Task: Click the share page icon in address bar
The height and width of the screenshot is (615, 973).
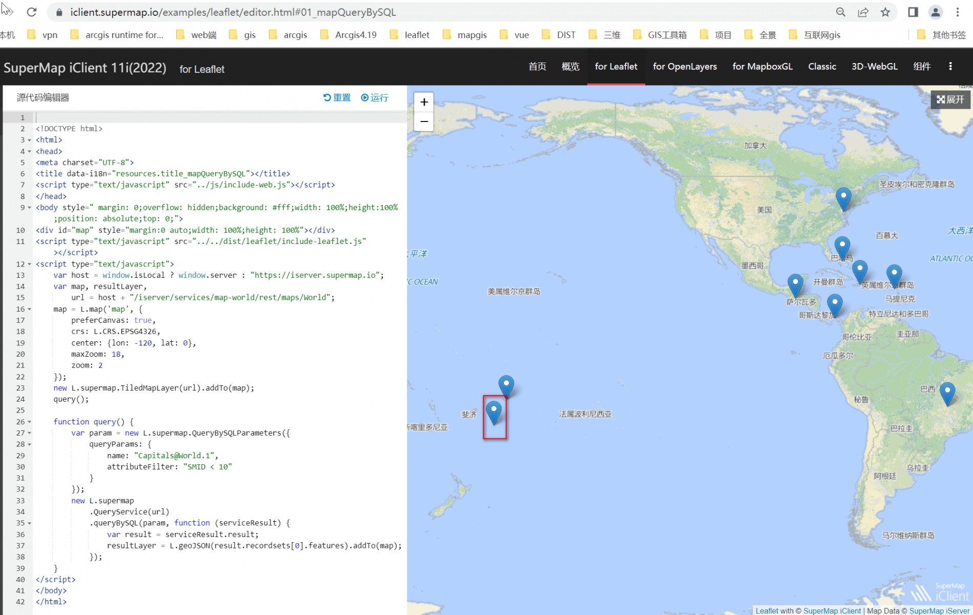Action: point(863,12)
